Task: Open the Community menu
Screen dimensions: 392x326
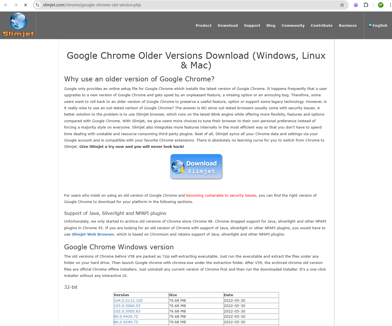Action: pos(293,25)
